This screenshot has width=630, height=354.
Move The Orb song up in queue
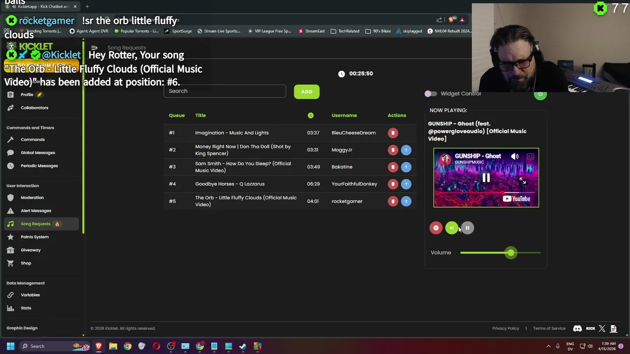coord(406,201)
